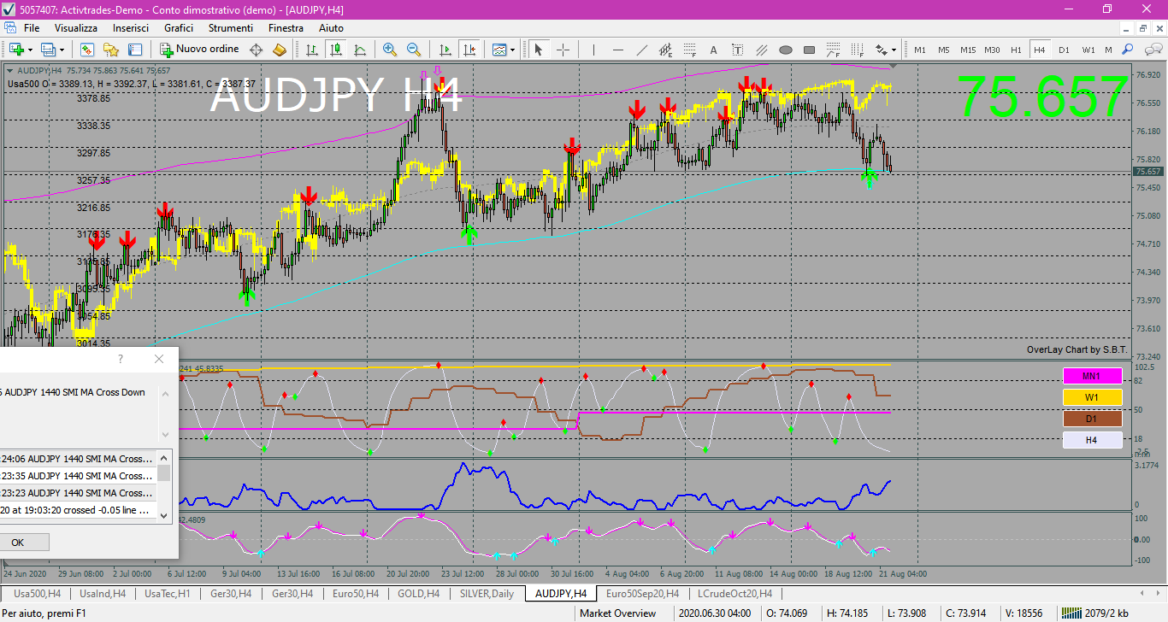
Task: Switch to the SILVER,Daily chart tab
Action: click(x=487, y=593)
